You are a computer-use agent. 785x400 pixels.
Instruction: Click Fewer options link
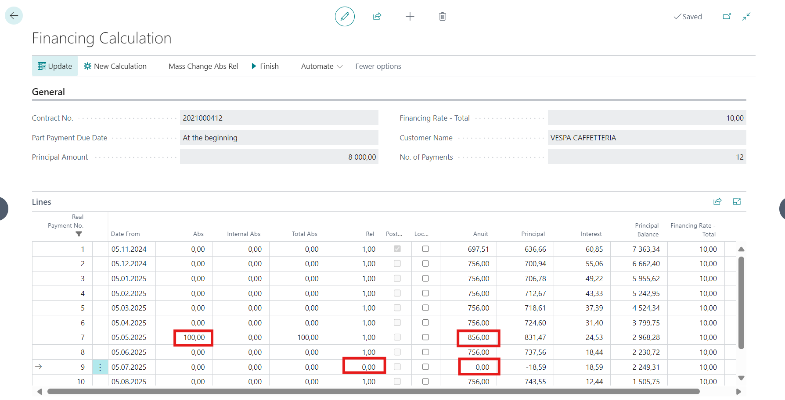(x=378, y=66)
